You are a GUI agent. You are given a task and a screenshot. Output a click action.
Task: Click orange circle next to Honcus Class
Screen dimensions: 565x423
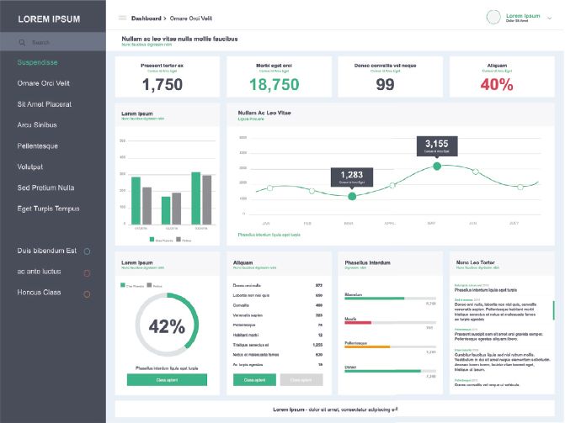[87, 293]
